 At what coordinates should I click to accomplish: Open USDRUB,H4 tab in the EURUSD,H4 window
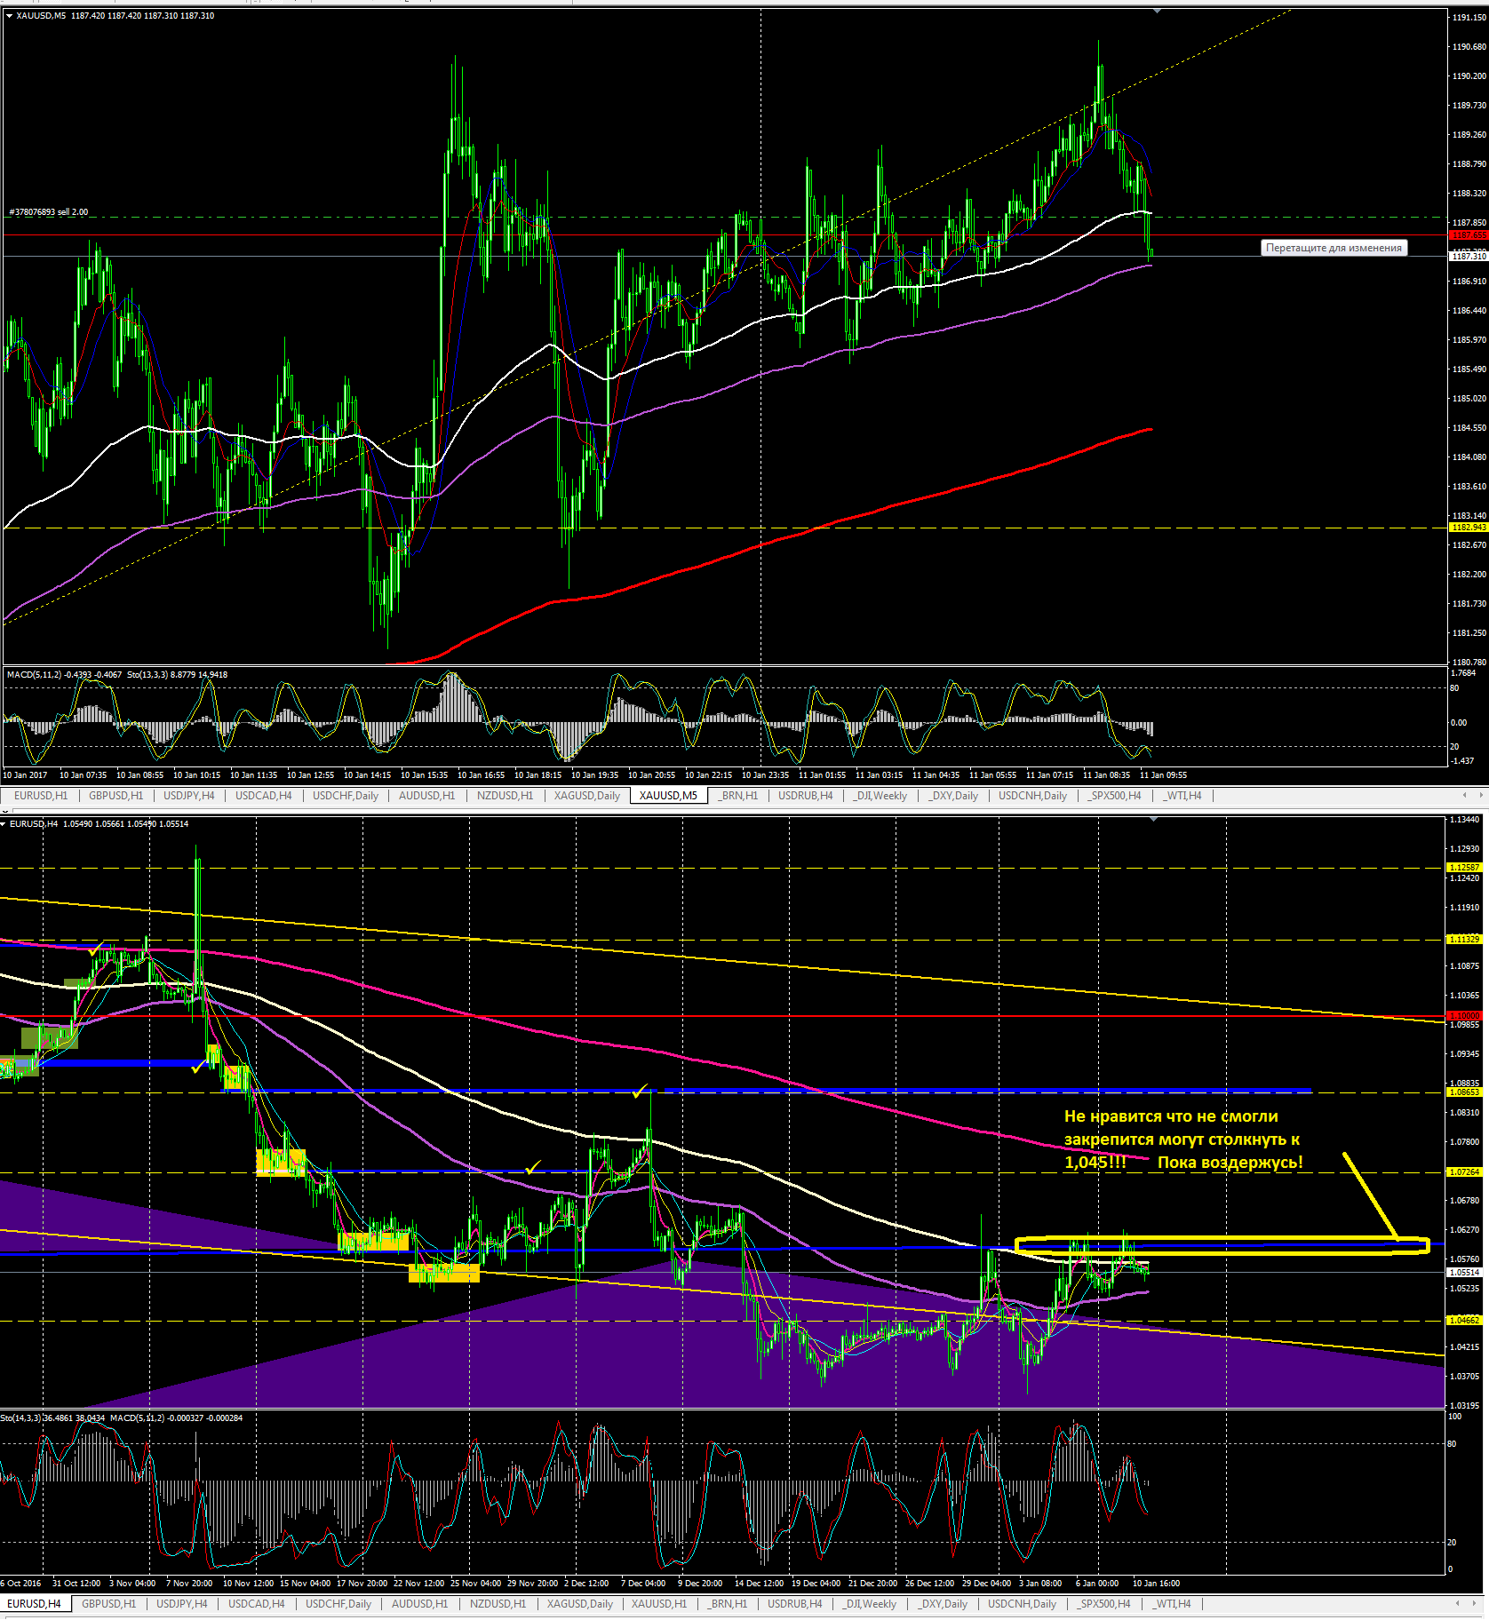[795, 1604]
